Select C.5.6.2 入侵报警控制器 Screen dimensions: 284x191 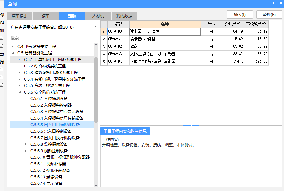pos(51,105)
